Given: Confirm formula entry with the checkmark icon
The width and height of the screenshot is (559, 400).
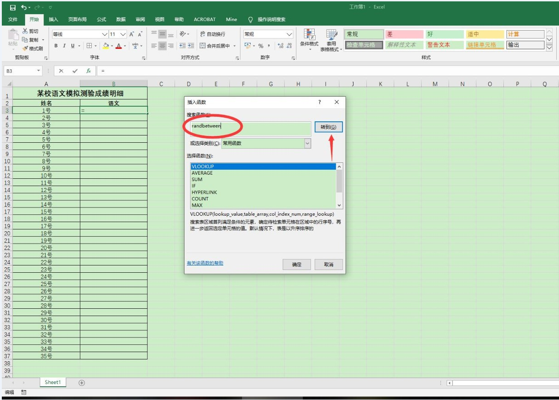Looking at the screenshot, I should [x=75, y=71].
